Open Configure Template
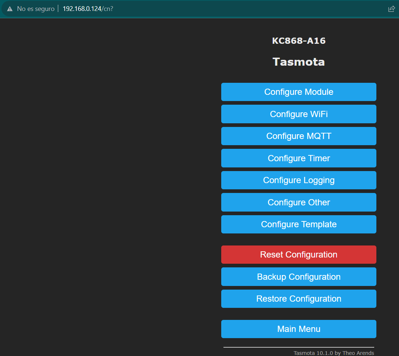Screen dimensions: 399x356 (x=299, y=224)
